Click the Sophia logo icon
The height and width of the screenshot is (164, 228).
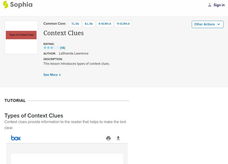(6, 5)
